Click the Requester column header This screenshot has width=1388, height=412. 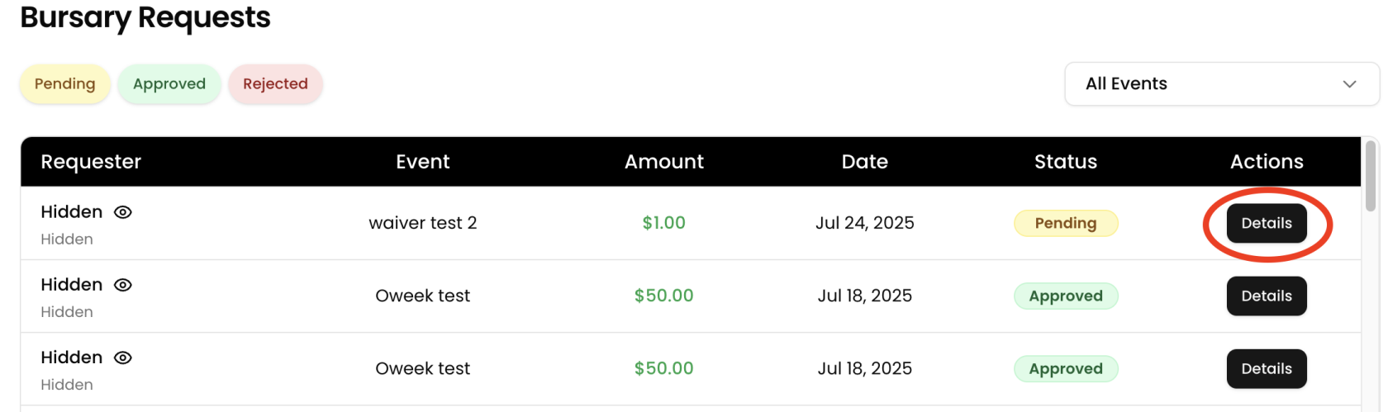tap(91, 162)
